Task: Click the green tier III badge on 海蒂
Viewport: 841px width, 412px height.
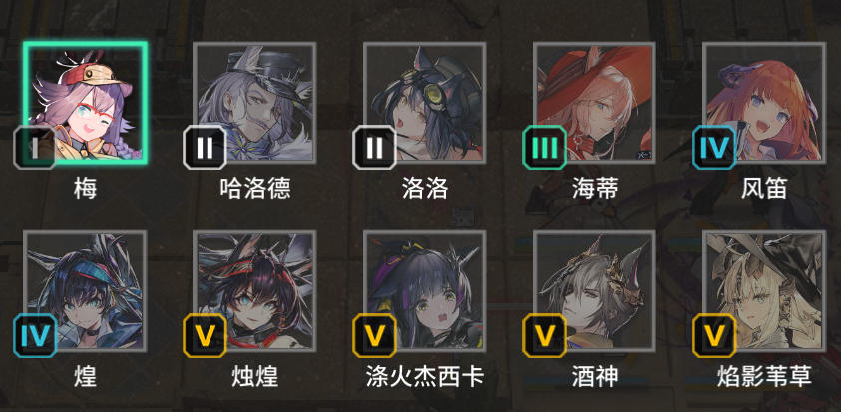Action: (x=545, y=148)
